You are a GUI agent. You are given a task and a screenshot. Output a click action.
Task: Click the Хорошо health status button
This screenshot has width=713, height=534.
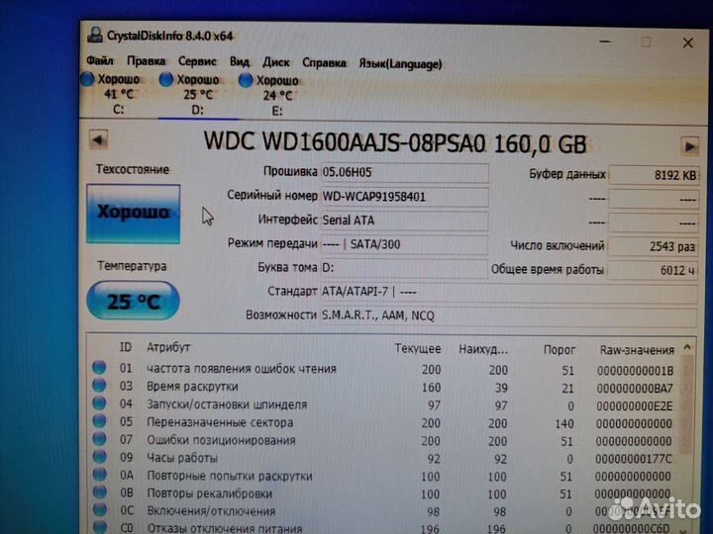point(134,214)
